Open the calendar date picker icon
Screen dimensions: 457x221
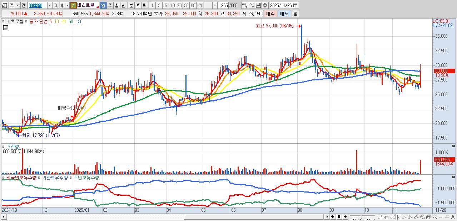click(295, 5)
